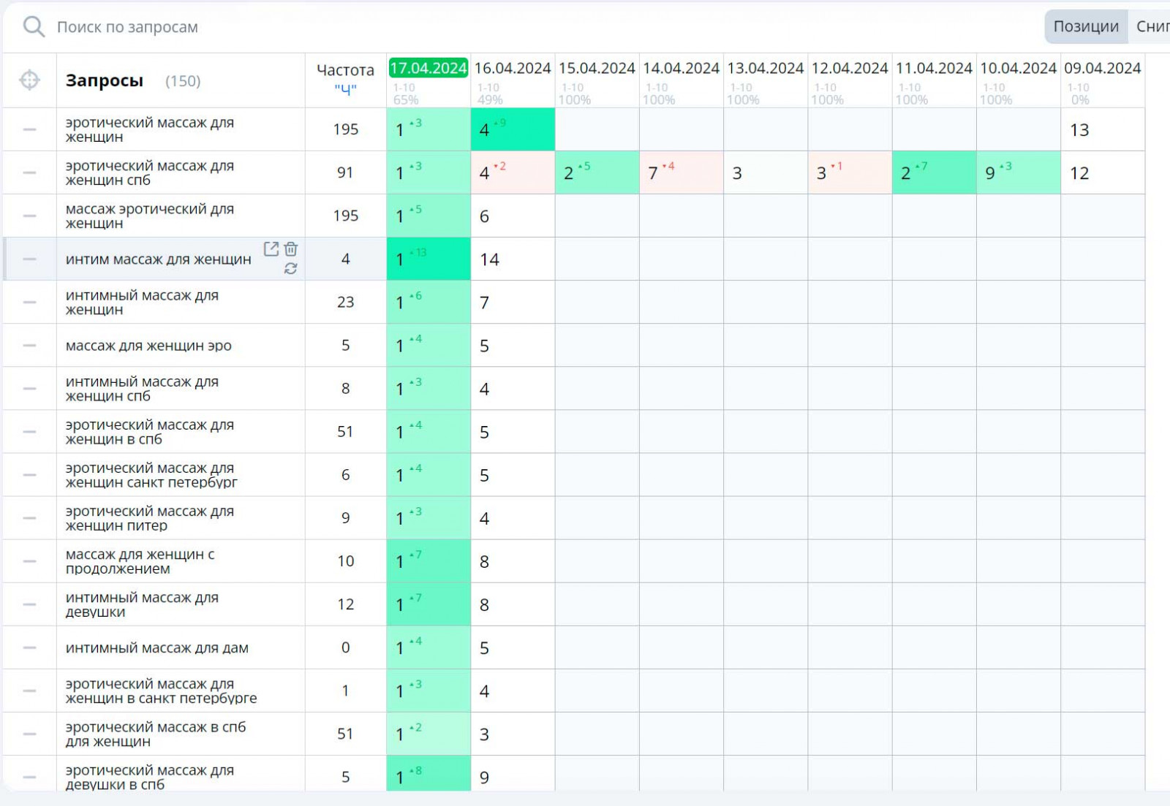
Task: Open query массаж для женщин эро
Action: (148, 346)
